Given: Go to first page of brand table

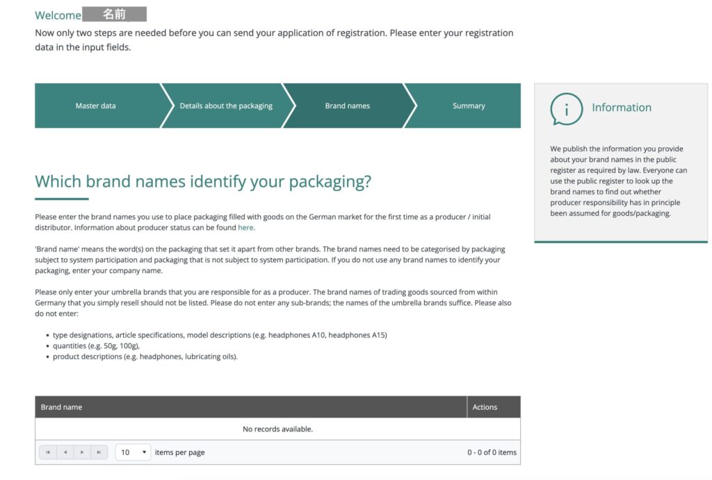Looking at the screenshot, I should tap(48, 452).
